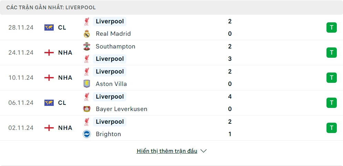Open 'Hiển thị thêm trận đấu' link

[x=167, y=151]
